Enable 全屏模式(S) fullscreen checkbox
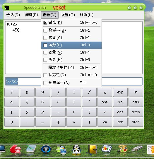The height and width of the screenshot is (159, 154). (45, 83)
